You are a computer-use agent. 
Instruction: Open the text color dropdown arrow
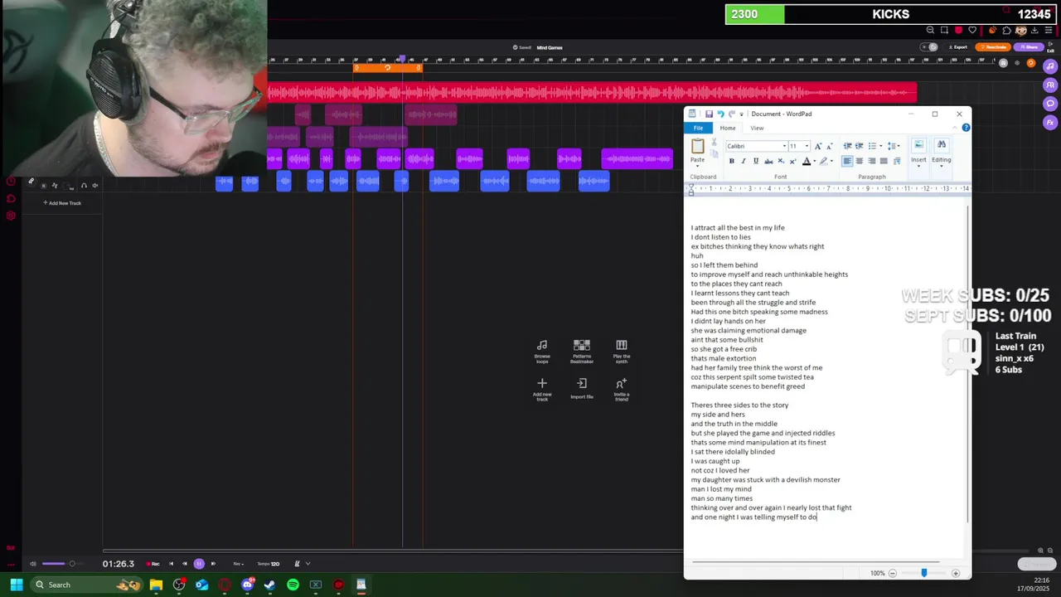pos(813,161)
